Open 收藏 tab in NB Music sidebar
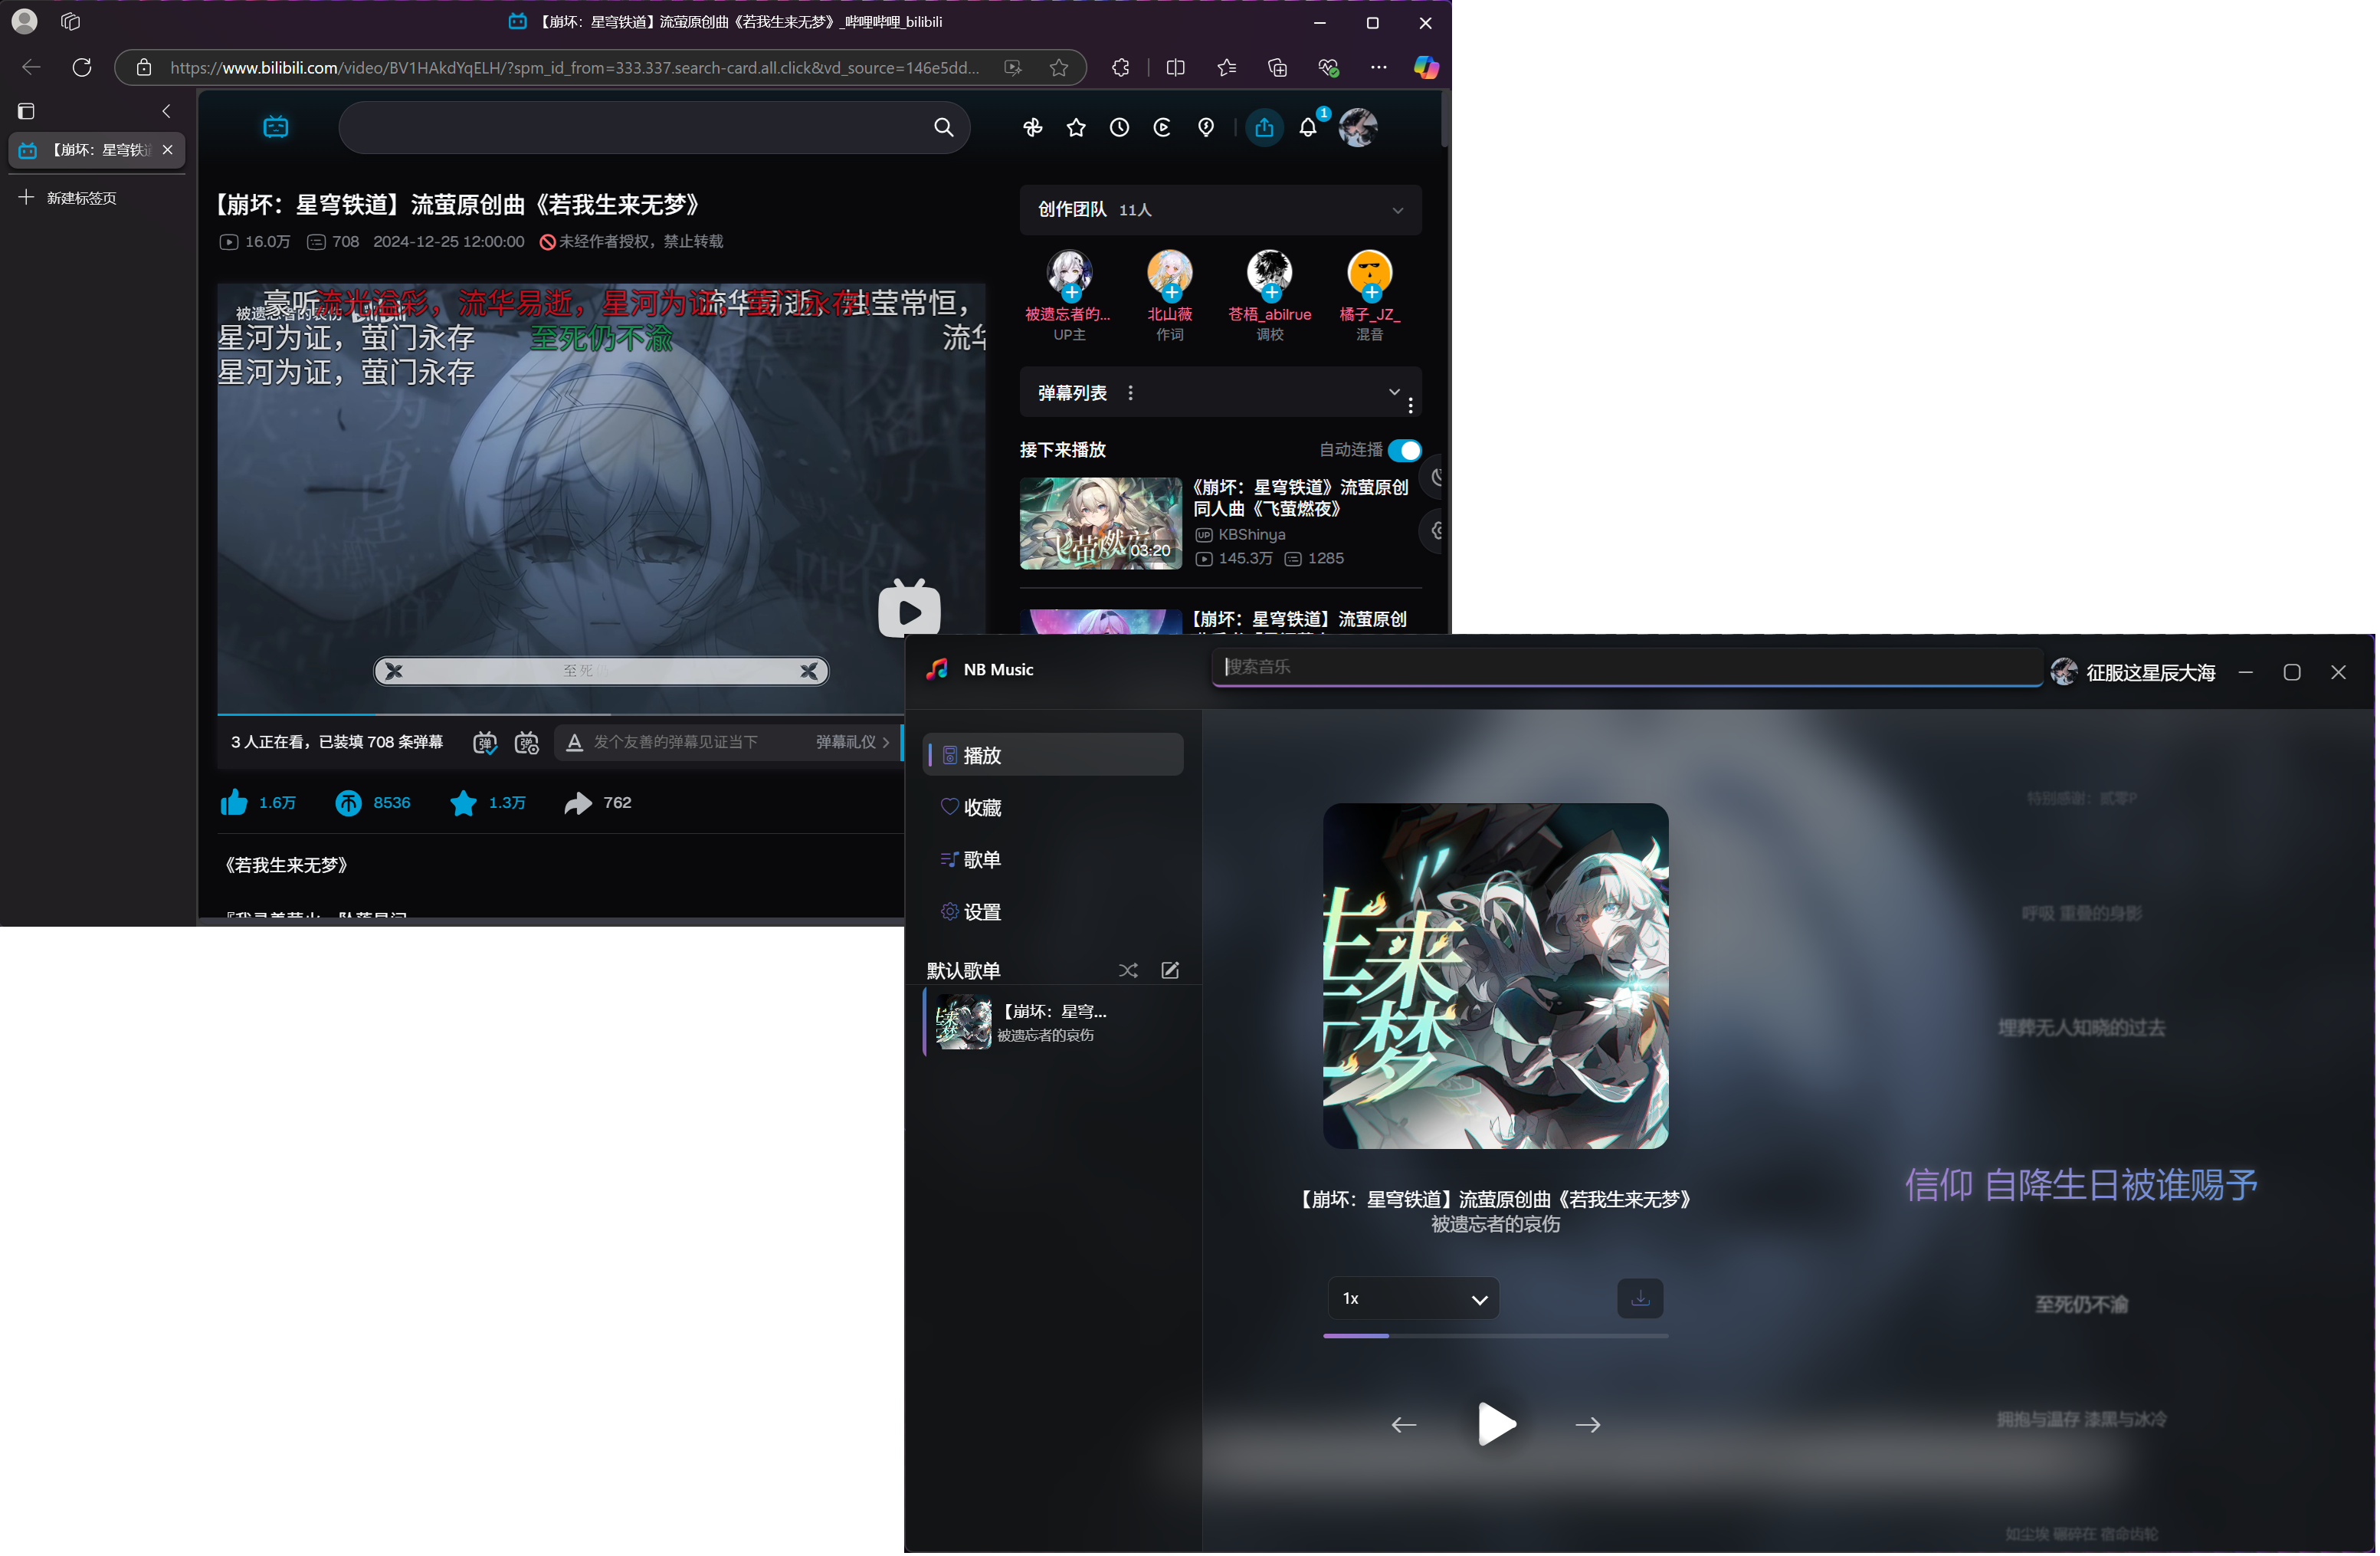Screen dimensions: 2380x1556 (x=1054, y=808)
